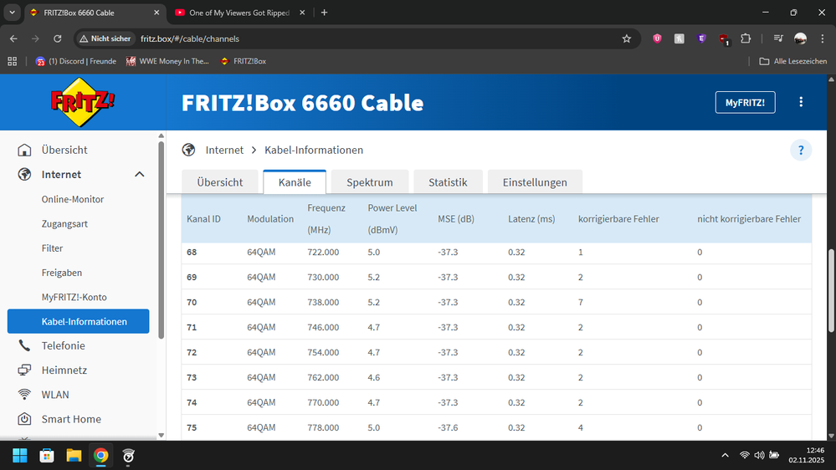Open Filter in the sidebar
836x470 pixels.
pos(52,248)
